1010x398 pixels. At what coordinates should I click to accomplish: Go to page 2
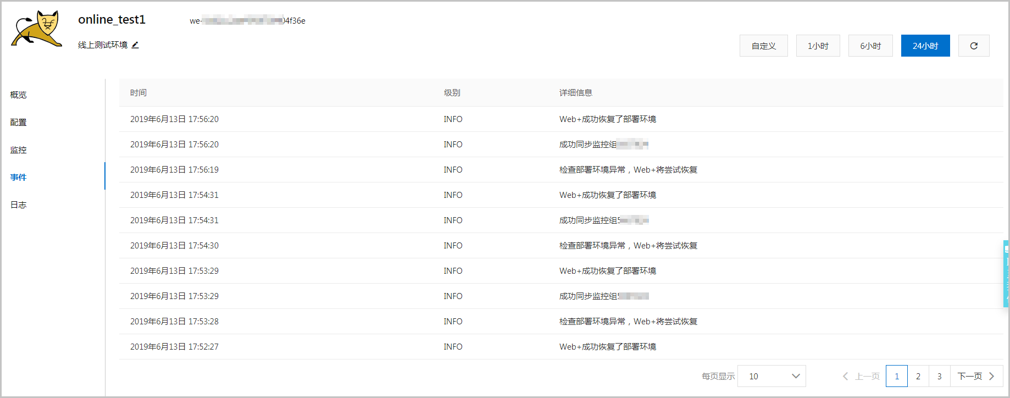pos(918,376)
